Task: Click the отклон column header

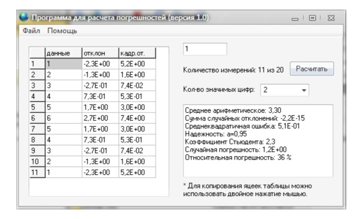Action: (100, 53)
